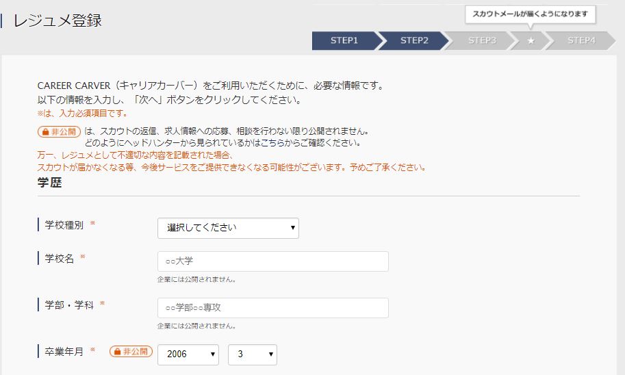Click the 学校名 field label

point(59,258)
